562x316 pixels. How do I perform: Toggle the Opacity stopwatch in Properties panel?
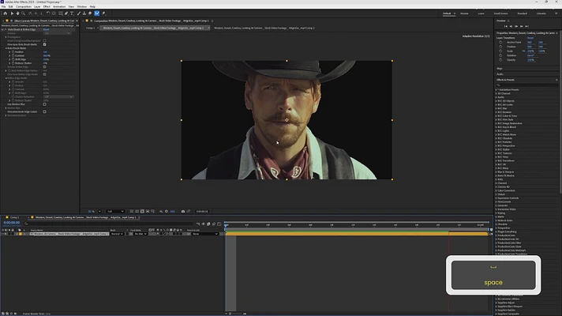(x=500, y=60)
